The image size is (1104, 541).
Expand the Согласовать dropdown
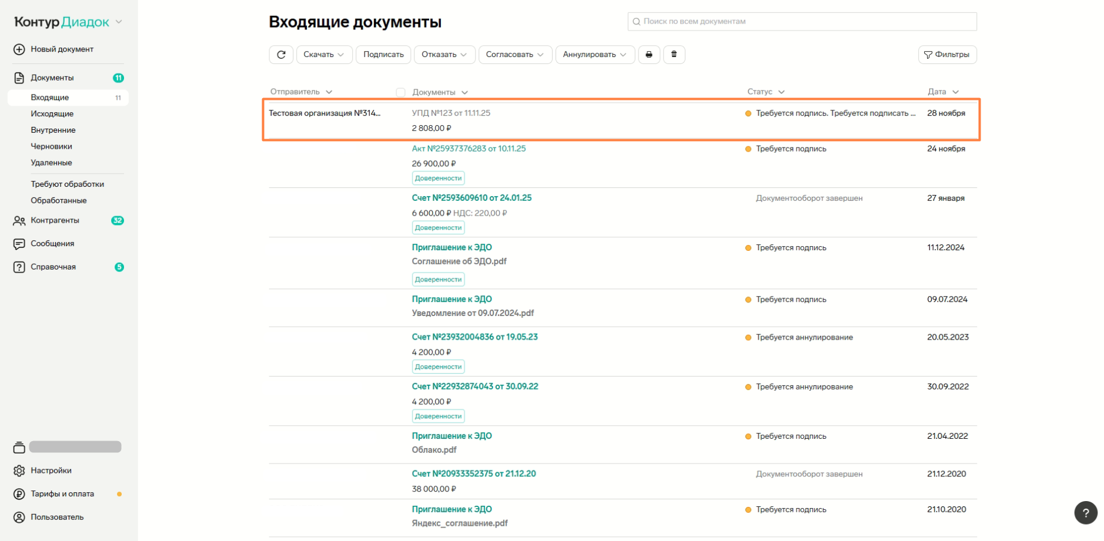(x=515, y=55)
